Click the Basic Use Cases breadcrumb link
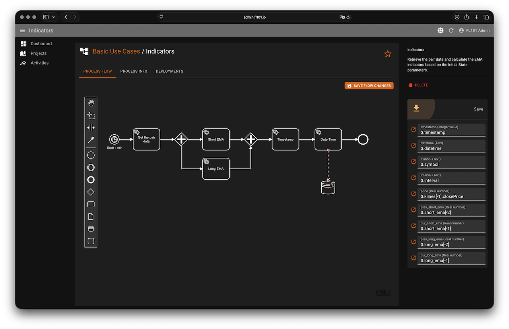509x329 pixels. tap(116, 51)
